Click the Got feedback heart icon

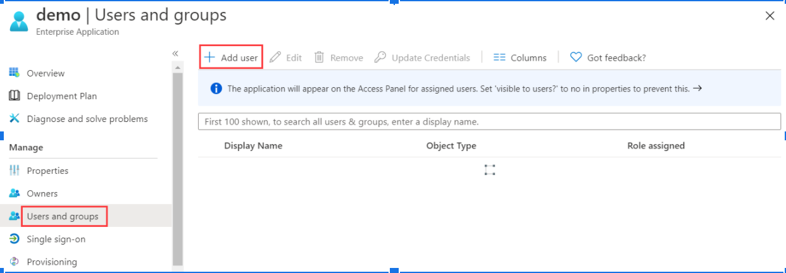coord(575,58)
